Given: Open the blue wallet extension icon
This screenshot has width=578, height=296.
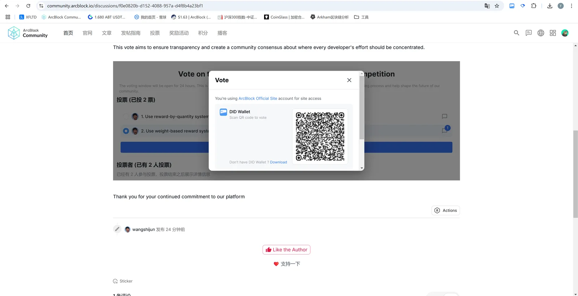Looking at the screenshot, I should [512, 6].
